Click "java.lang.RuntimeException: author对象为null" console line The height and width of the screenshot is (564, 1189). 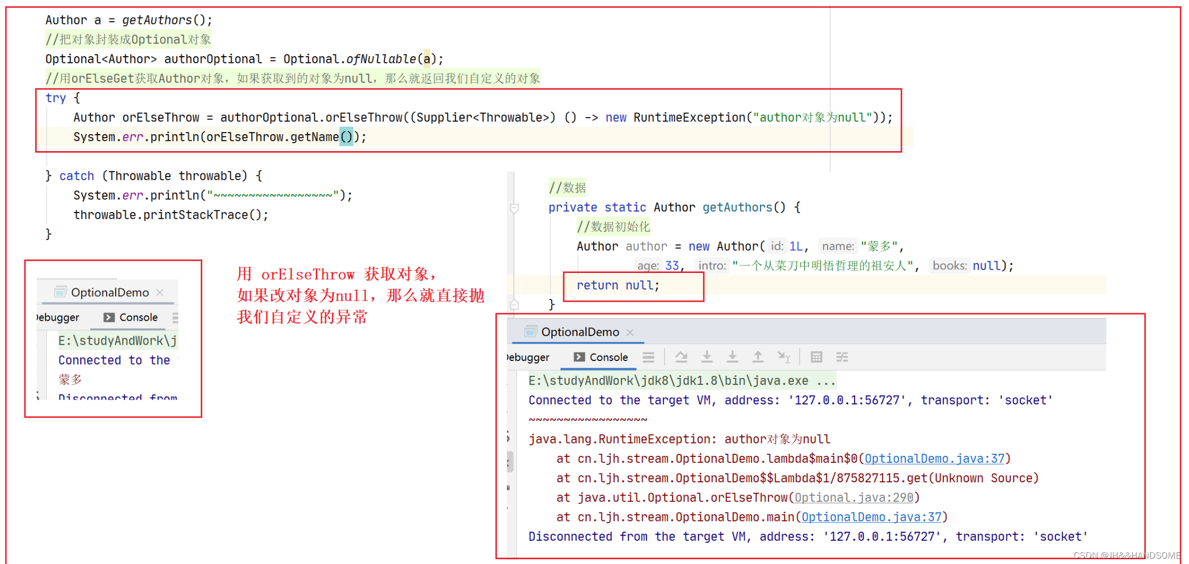pyautogui.click(x=679, y=439)
